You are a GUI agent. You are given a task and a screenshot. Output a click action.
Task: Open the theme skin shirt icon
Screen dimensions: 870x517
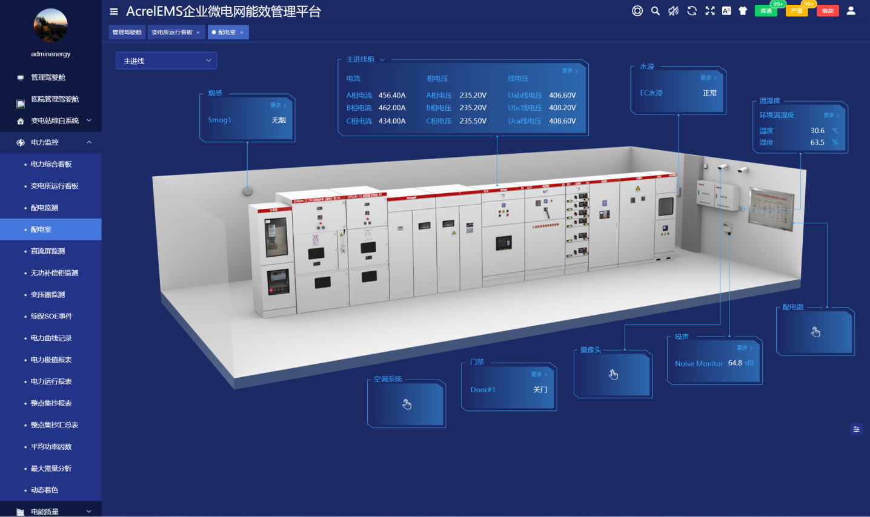coord(743,11)
